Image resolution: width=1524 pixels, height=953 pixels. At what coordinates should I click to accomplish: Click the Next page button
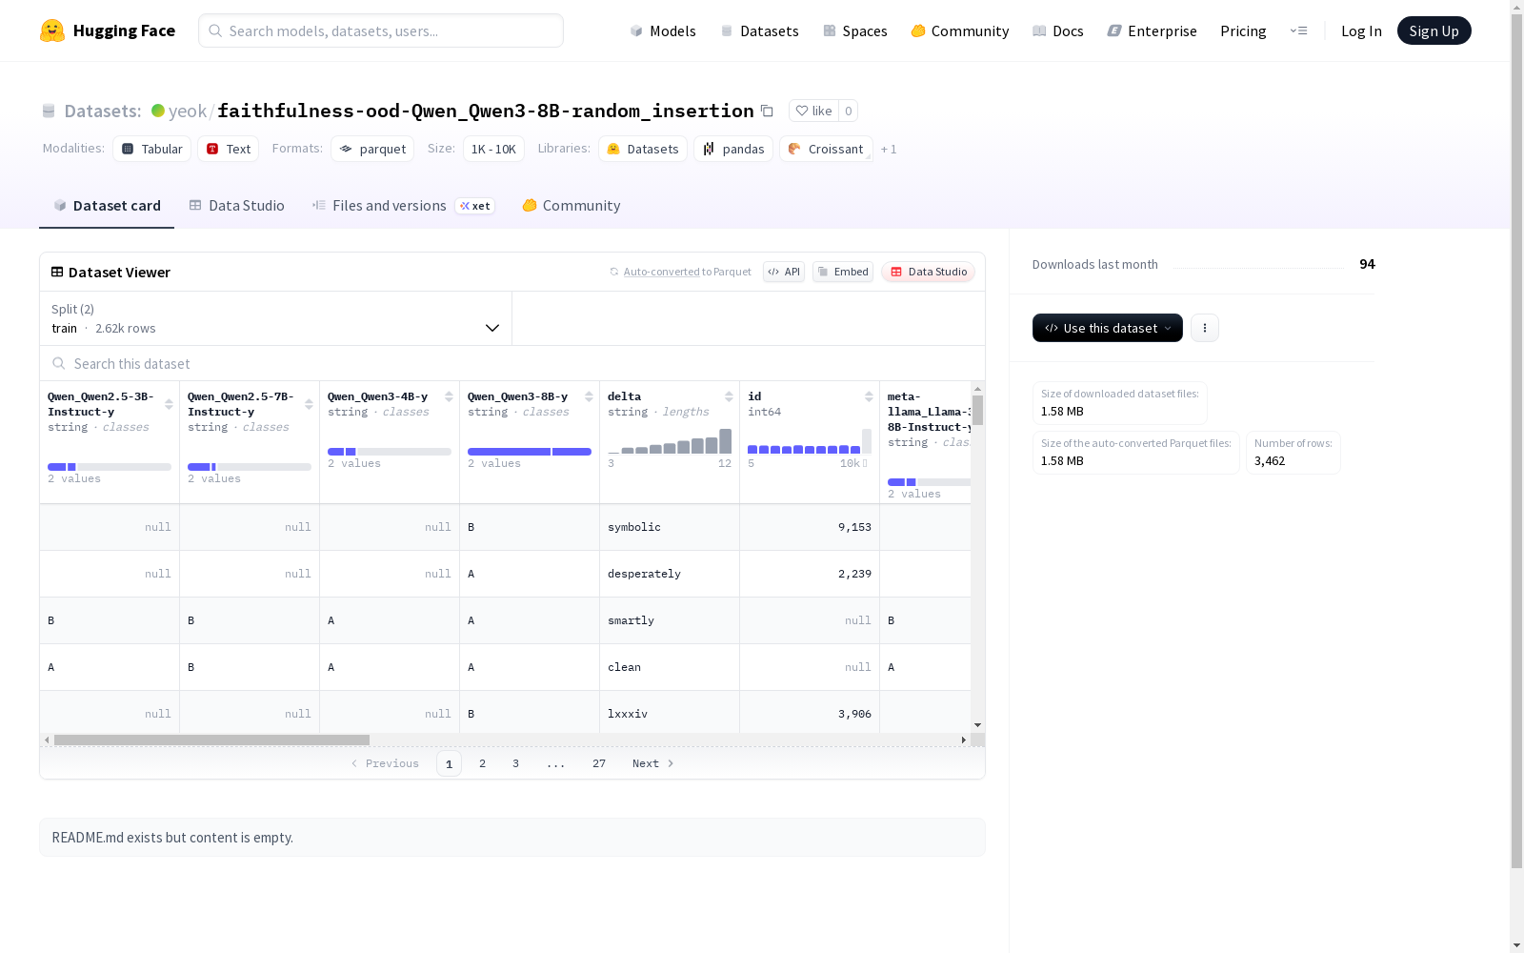[653, 763]
